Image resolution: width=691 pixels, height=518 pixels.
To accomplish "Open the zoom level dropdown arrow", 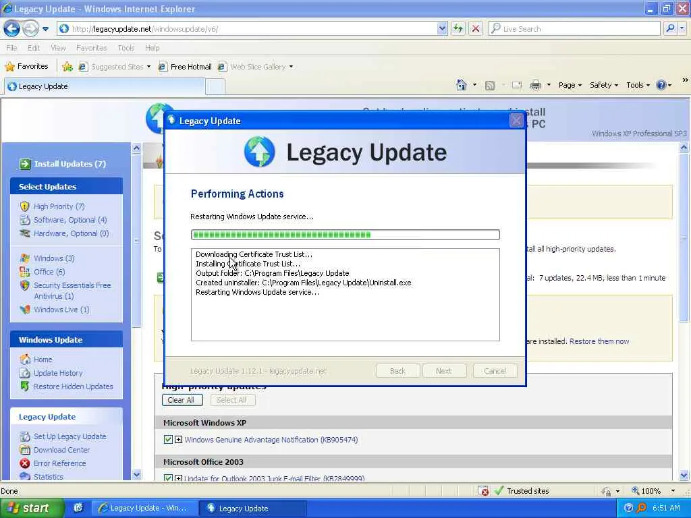I will 673,491.
